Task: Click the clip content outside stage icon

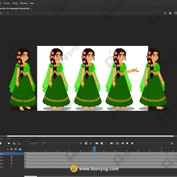Action: (x=176, y=13)
